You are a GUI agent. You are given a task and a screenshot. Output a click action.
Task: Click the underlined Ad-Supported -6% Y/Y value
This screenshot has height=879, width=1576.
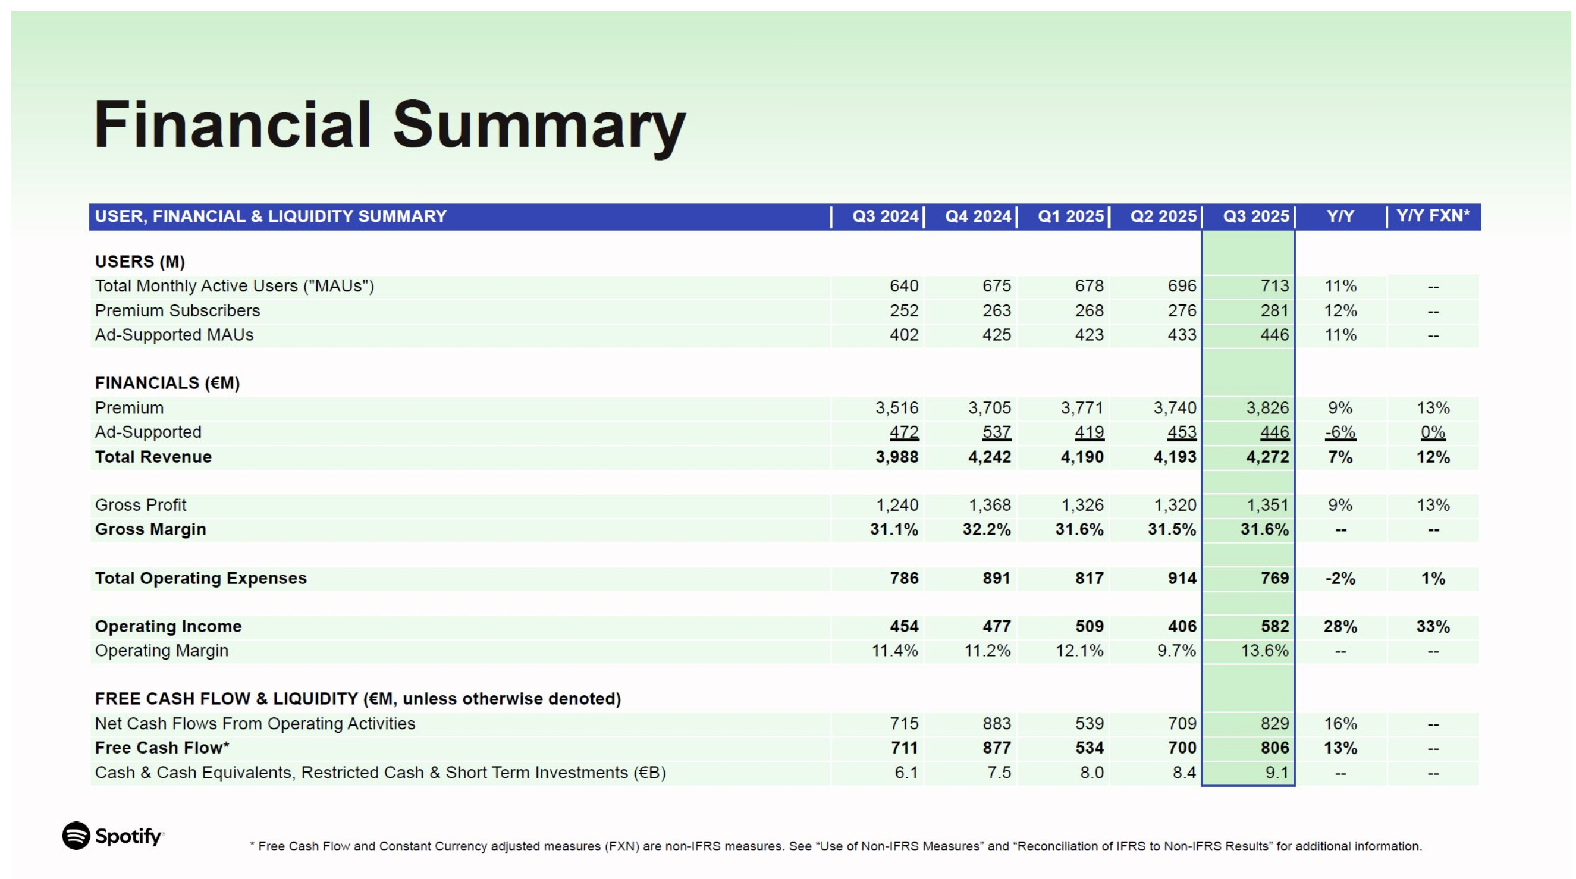[x=1340, y=432]
